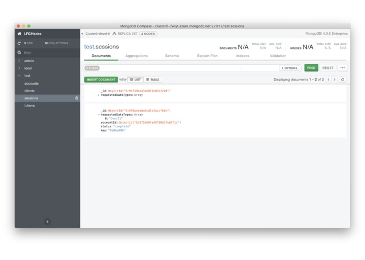This screenshot has width=365, height=260.
Task: Open the Validation tab
Action: (278, 56)
